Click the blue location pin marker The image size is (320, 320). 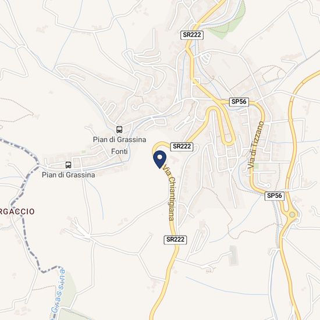[159, 159]
